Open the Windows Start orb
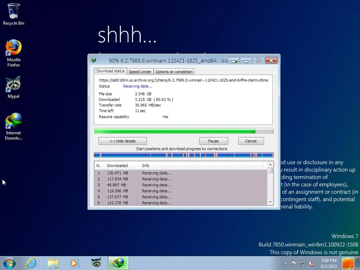The width and height of the screenshot is (360, 270). (9, 263)
